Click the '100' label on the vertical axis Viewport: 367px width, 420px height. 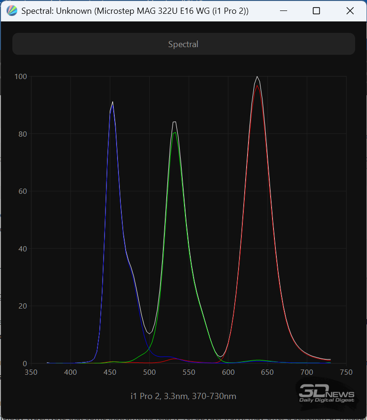[20, 76]
